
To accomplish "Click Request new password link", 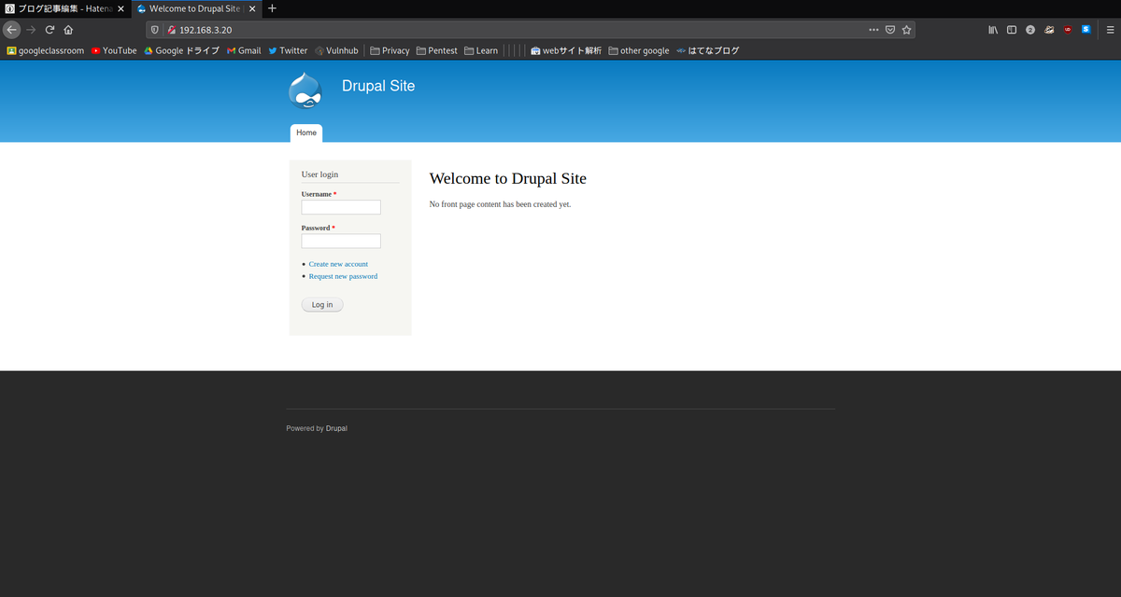I will coord(343,276).
